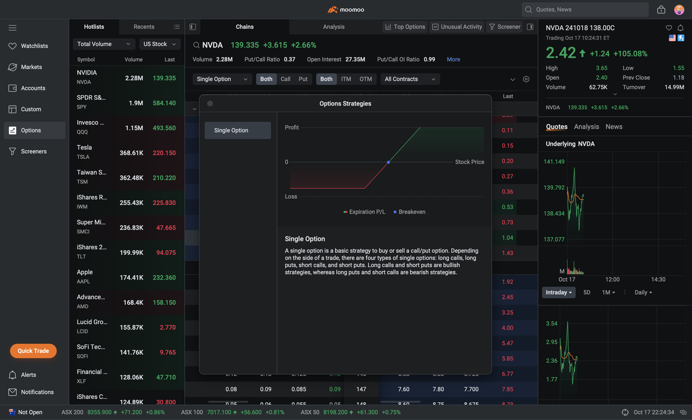The height and width of the screenshot is (420, 692).
Task: Close the Options Strategies dialog
Action: click(x=210, y=104)
